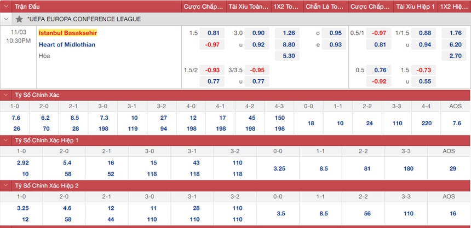Screen dimensions: 471x228
Task: Collapse the Tỷ Số Chính Xác section
Action: [6, 95]
